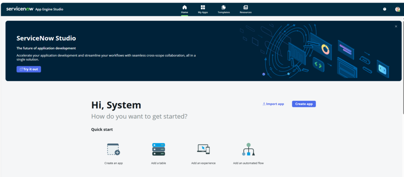Select the Add an automated flow icon
The width and height of the screenshot is (404, 177).
click(x=248, y=149)
